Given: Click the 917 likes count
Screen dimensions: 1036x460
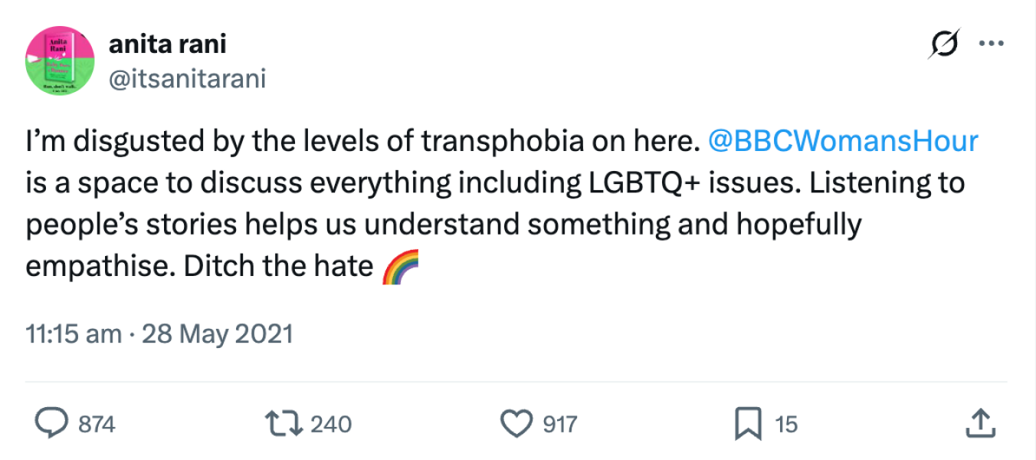Looking at the screenshot, I should tap(560, 424).
